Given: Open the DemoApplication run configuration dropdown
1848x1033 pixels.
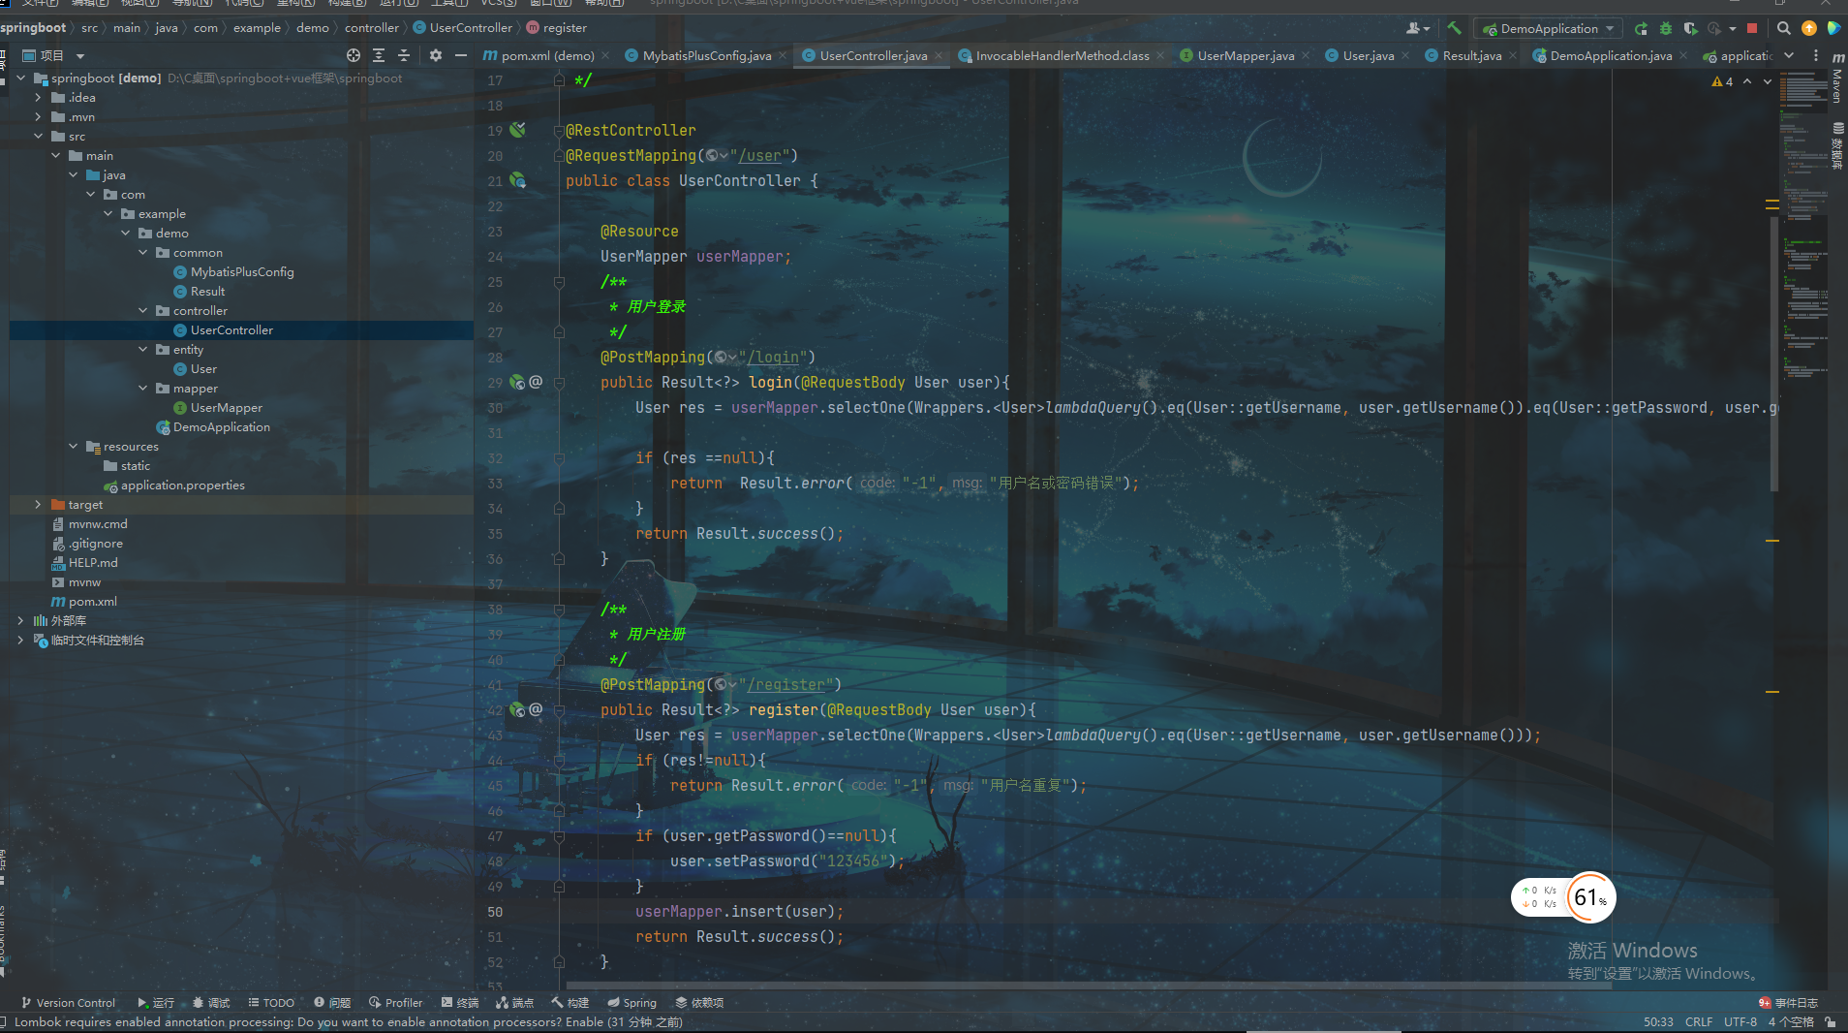Looking at the screenshot, I should pos(1548,28).
